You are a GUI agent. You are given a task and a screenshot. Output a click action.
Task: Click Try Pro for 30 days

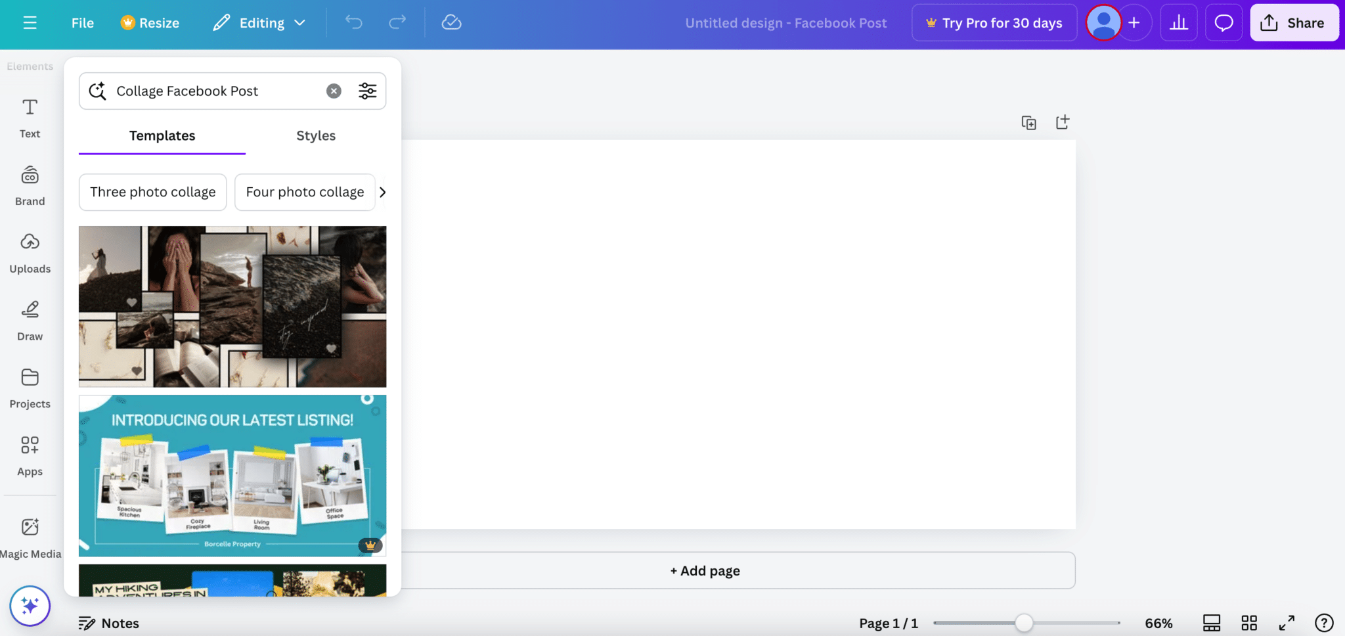[994, 22]
